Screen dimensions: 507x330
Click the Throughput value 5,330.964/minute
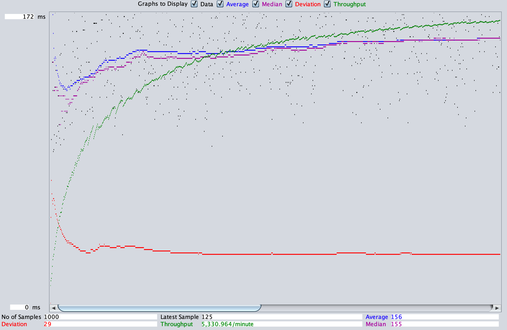pos(281,324)
